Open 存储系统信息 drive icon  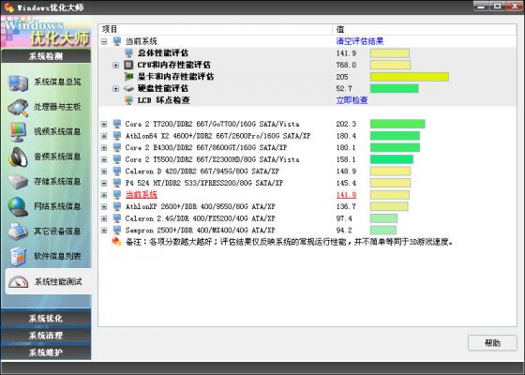18,182
